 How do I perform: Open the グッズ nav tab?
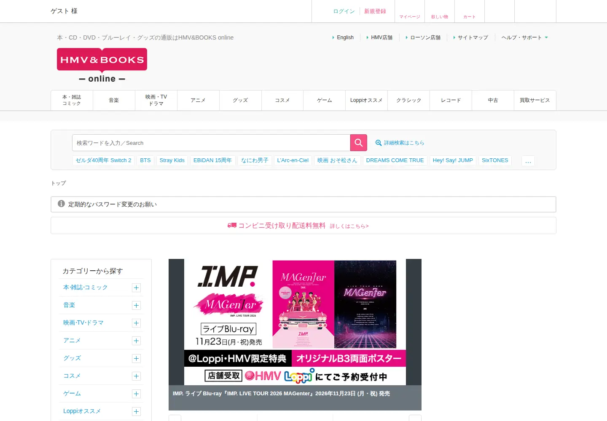(240, 100)
